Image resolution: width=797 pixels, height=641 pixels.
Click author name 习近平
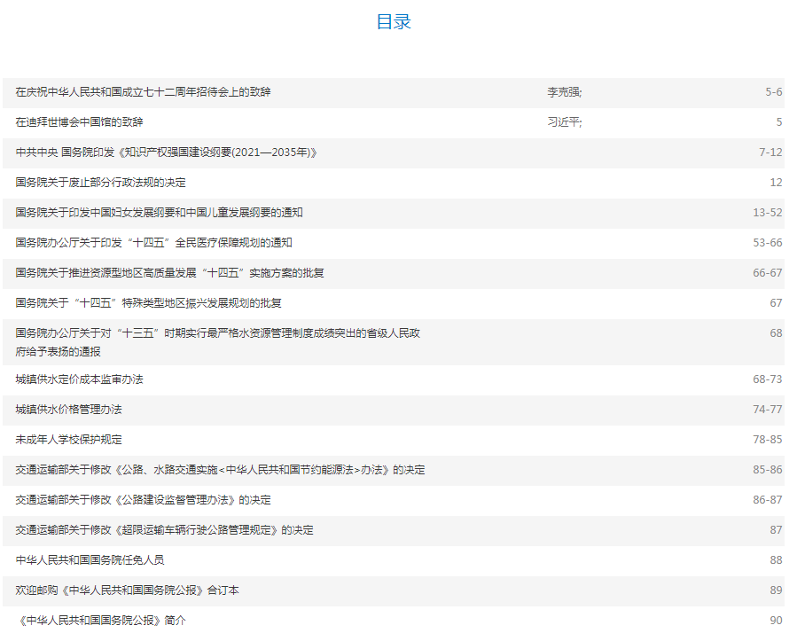coord(564,122)
